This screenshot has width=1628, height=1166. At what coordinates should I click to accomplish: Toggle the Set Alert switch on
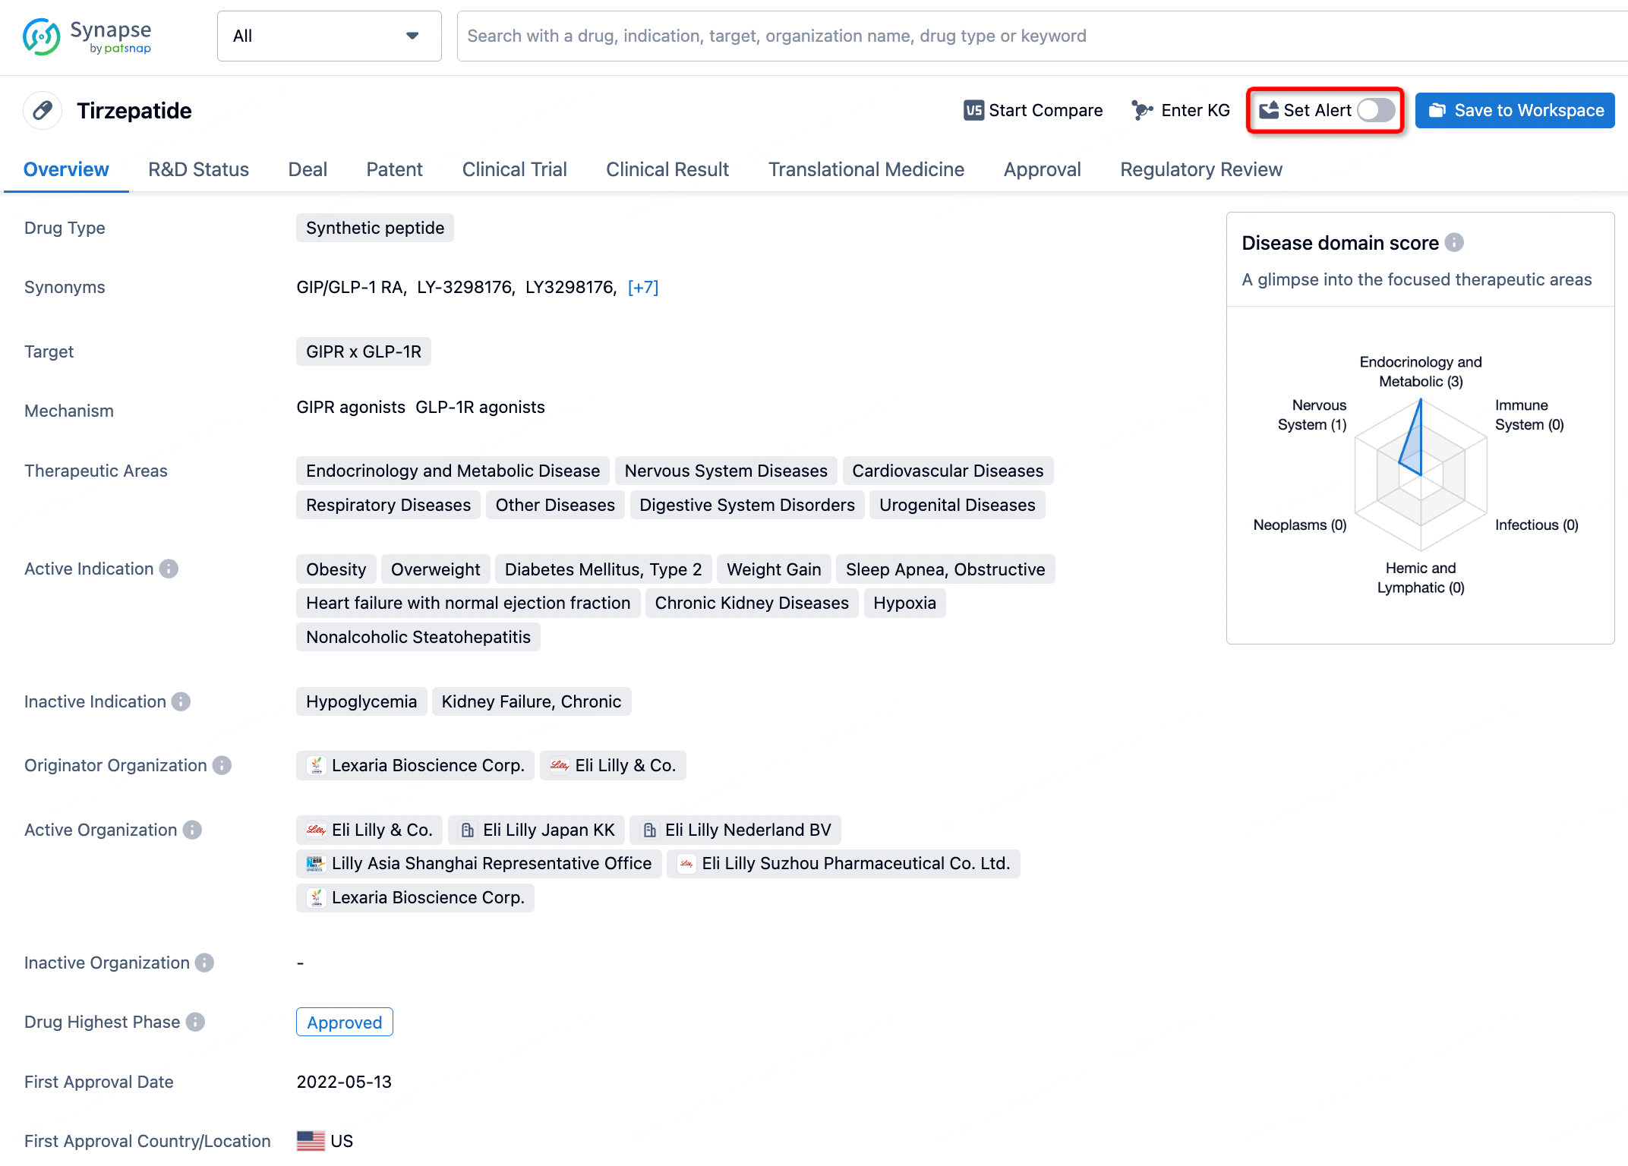pyautogui.click(x=1374, y=111)
